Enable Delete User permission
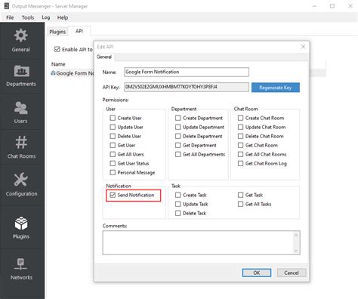This screenshot has width=358, height=299. [x=113, y=136]
